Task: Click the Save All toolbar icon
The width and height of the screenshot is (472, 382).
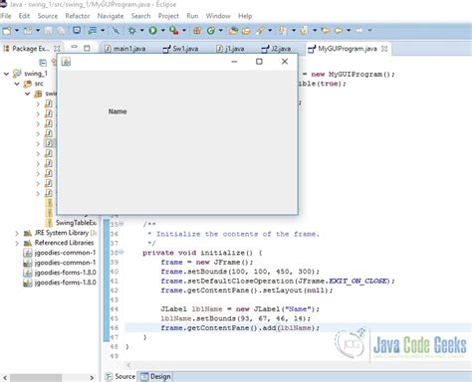Action: 61,31
